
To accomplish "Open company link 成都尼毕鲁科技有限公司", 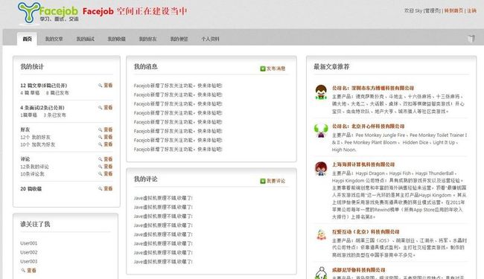I will 359,270.
